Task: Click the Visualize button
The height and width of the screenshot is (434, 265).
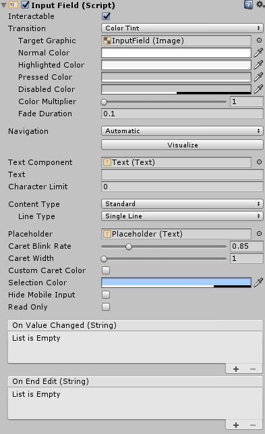Action: click(182, 145)
